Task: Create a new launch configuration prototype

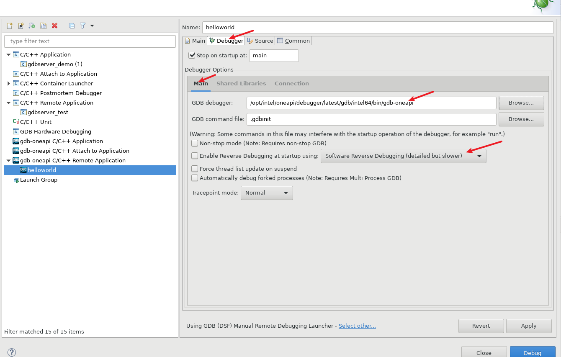Action: click(21, 26)
